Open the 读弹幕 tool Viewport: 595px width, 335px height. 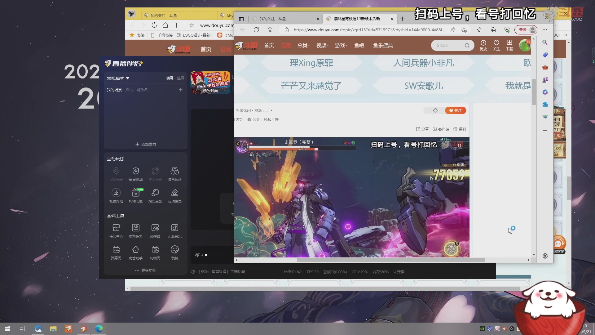tap(155, 231)
